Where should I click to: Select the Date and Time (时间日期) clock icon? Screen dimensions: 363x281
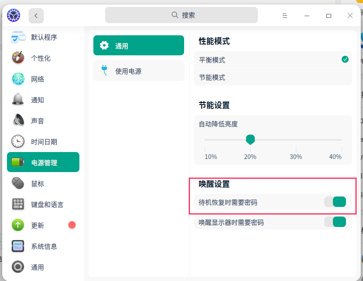point(18,142)
